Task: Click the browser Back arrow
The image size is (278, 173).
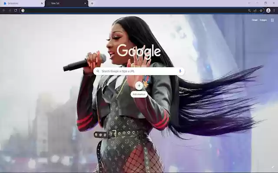Action: 4,10
